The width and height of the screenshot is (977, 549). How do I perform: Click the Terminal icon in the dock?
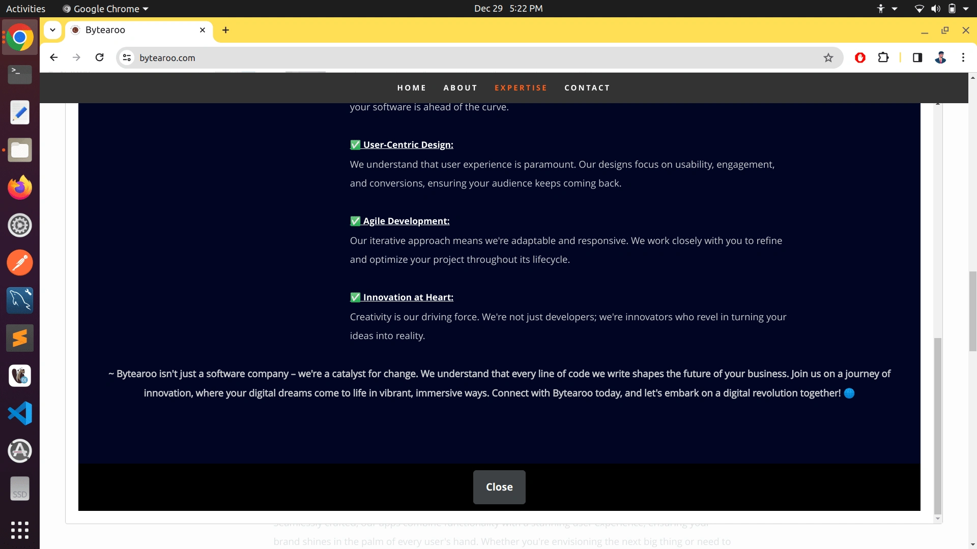point(19,74)
